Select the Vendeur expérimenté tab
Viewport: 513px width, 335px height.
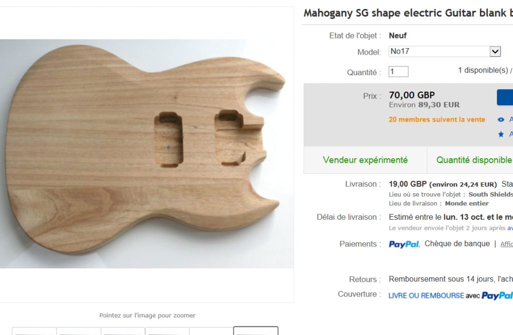tap(365, 160)
